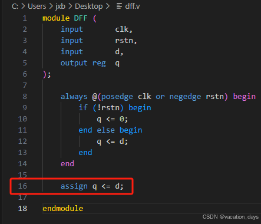
Task: Click the d; after assign q <=
Action: pos(120,186)
